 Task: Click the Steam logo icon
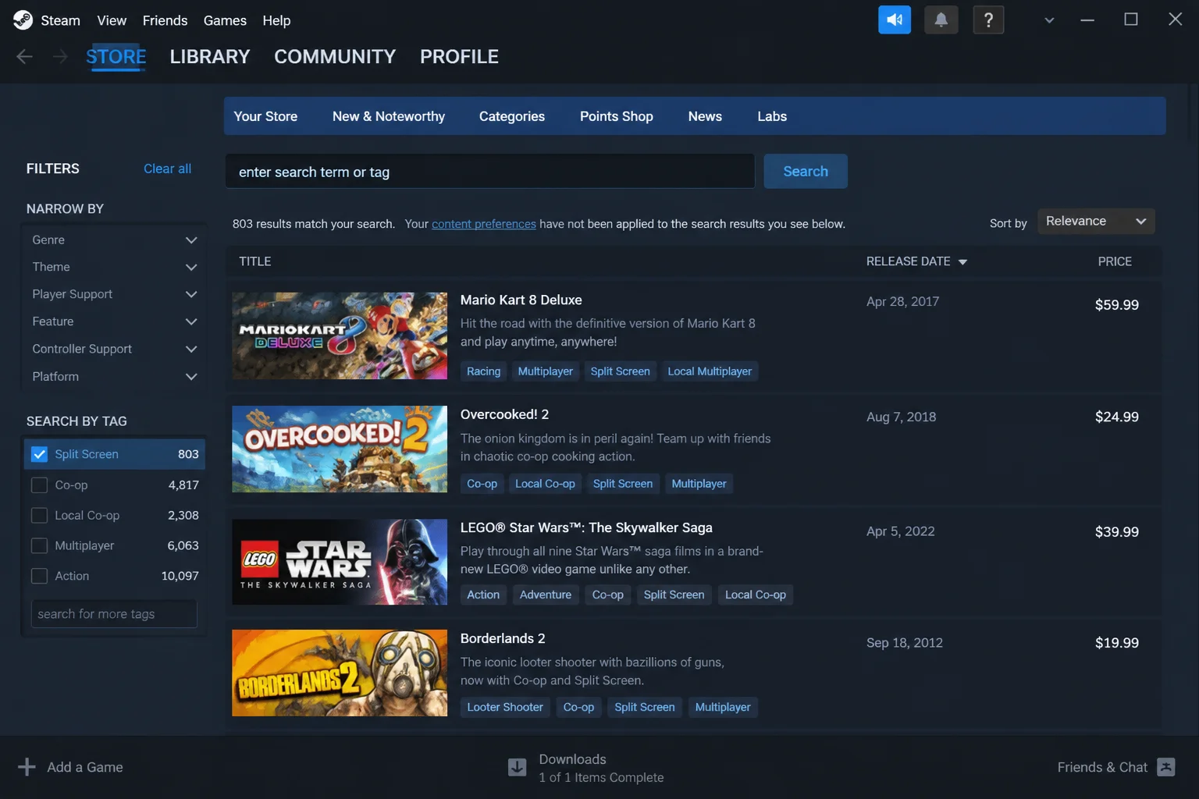pos(23,20)
